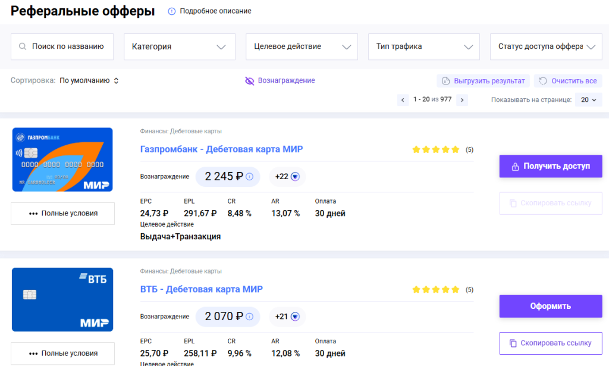Click the EPC value 25,70 ₽
This screenshot has width=609, height=366.
click(154, 353)
